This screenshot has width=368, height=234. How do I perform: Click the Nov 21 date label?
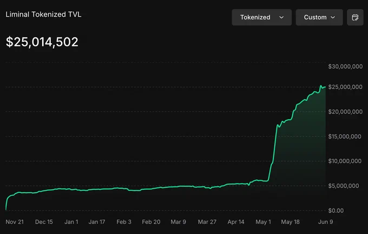15,222
